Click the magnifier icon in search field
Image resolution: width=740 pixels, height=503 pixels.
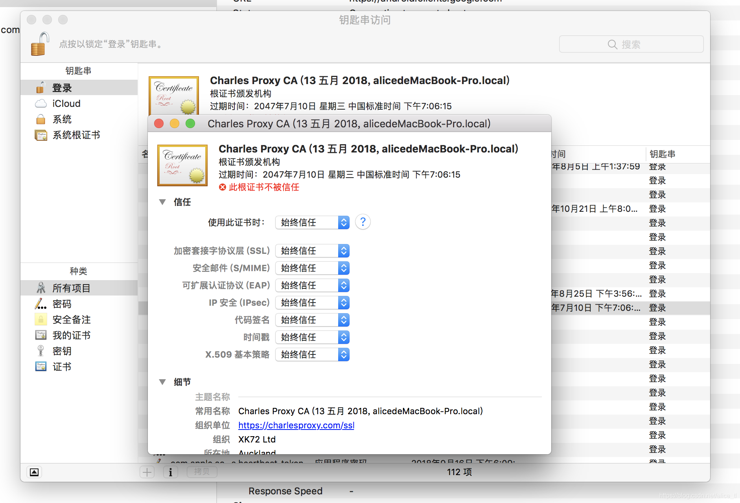612,44
